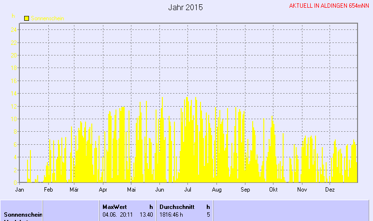This screenshot has width=373, height=221.
Task: Select the Jul label on the x-axis
Action: 188,190
